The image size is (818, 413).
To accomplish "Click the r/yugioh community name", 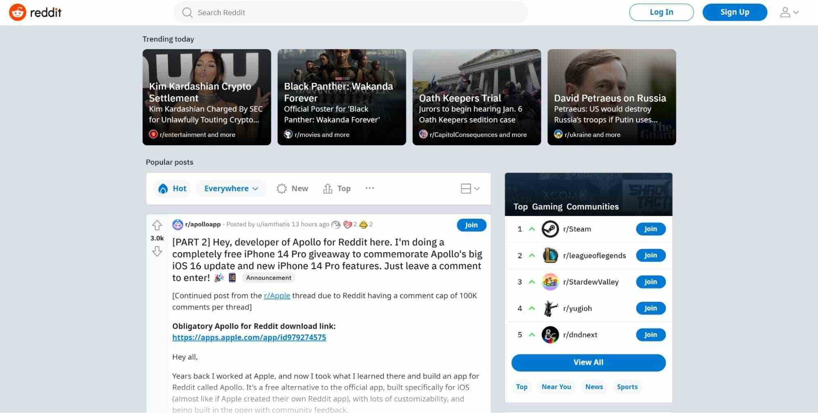I will click(577, 308).
